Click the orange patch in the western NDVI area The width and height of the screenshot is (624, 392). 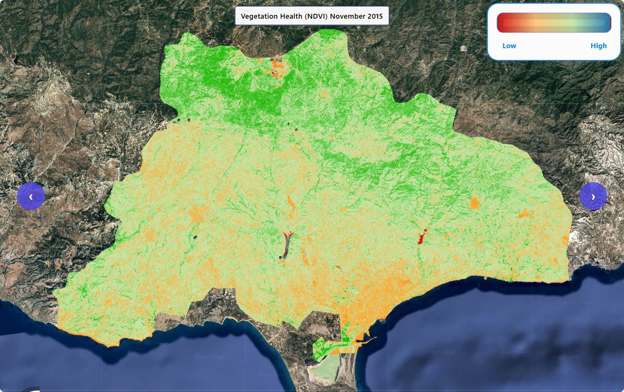pos(195,214)
